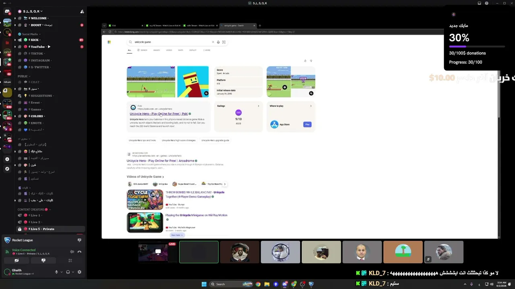The width and height of the screenshot is (515, 289).
Task: Open Discord direct messages home icon
Action: pos(7,11)
